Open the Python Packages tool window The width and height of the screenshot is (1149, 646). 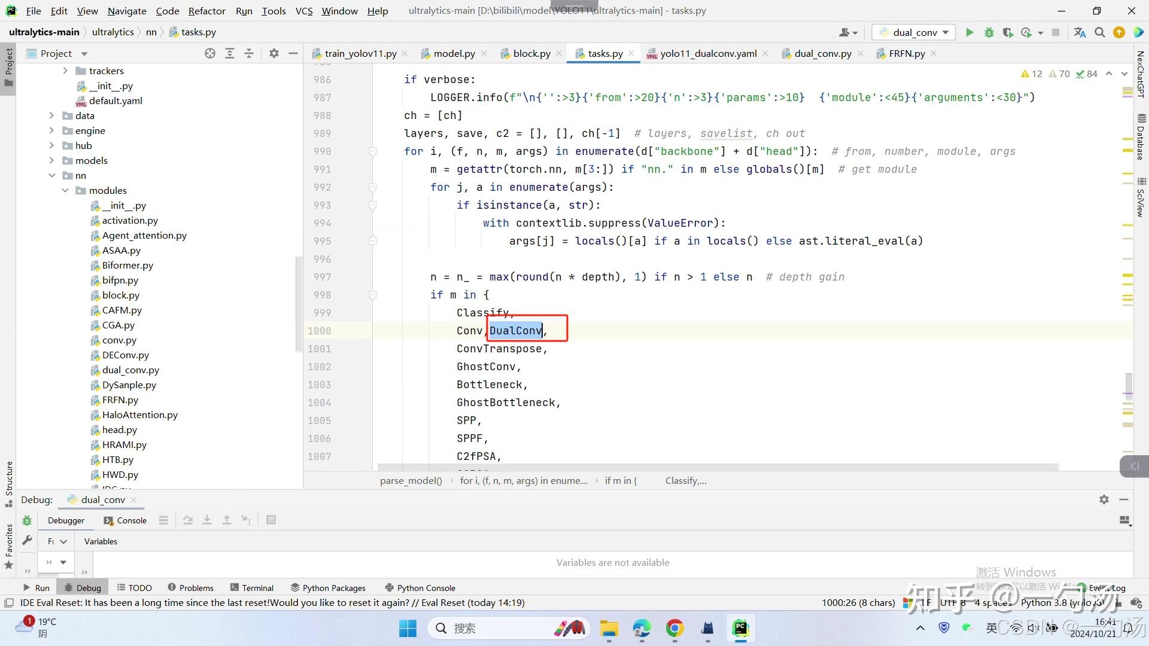pyautogui.click(x=328, y=588)
